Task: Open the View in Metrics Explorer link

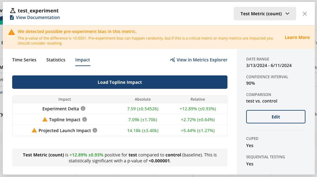Action: point(202,60)
